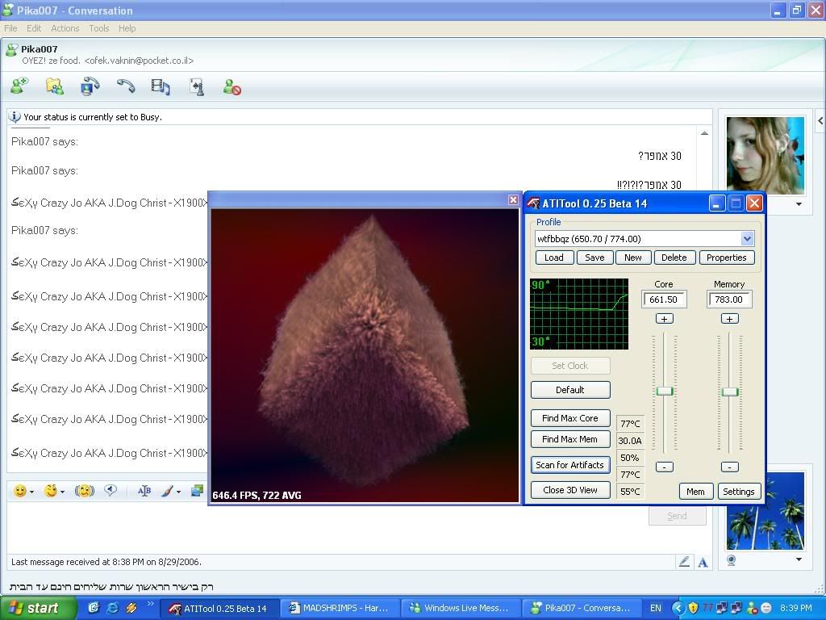Block this contact using block icon
This screenshot has width=826, height=620.
click(232, 87)
